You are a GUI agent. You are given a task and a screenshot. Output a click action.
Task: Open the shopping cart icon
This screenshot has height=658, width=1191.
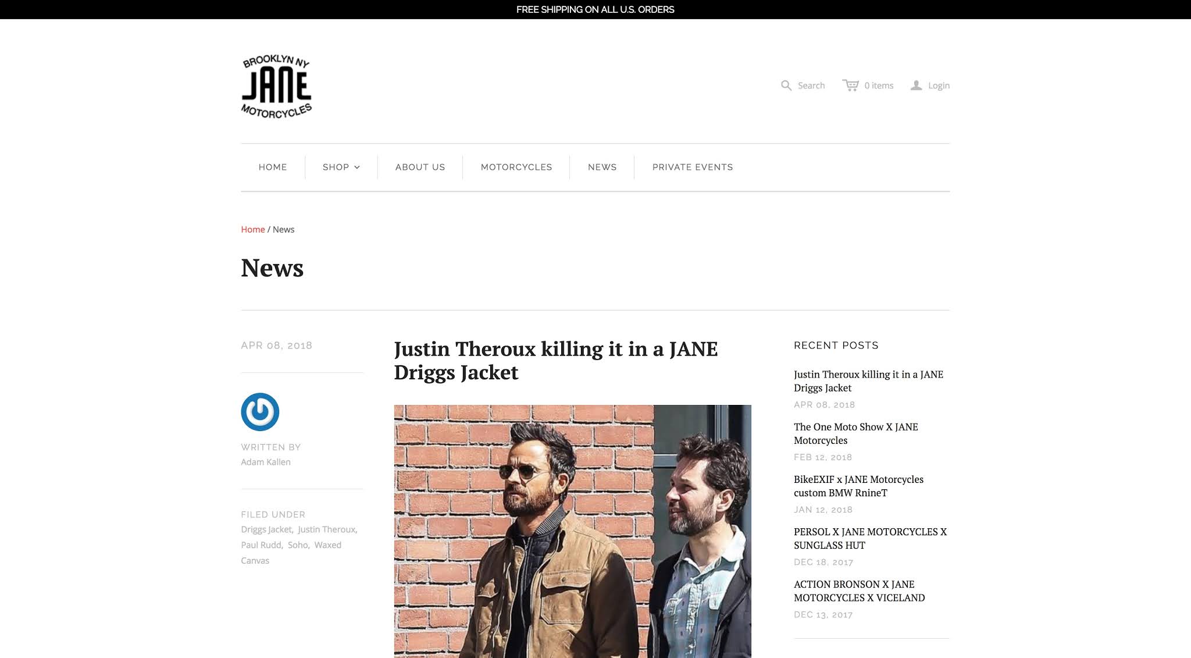(x=850, y=86)
